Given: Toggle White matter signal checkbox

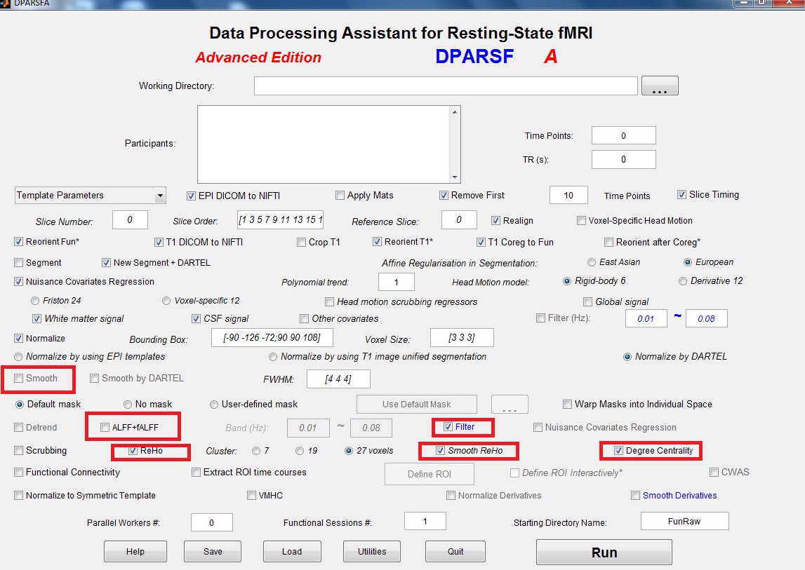Looking at the screenshot, I should 37,318.
